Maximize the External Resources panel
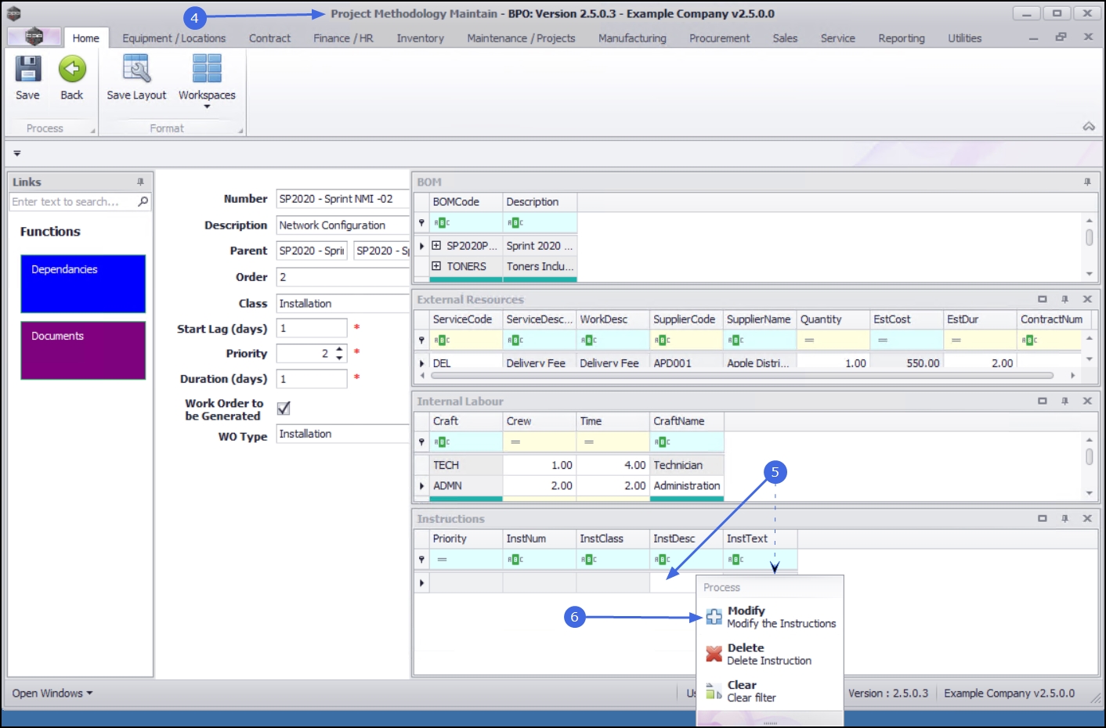 click(x=1043, y=299)
